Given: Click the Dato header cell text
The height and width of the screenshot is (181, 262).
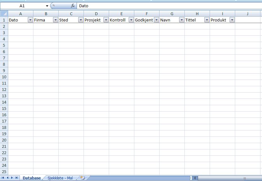Looking at the screenshot, I should tap(13, 20).
